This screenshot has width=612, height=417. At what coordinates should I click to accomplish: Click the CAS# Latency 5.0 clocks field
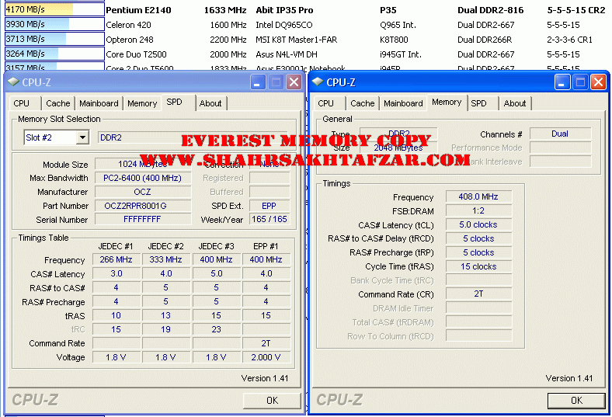478,224
